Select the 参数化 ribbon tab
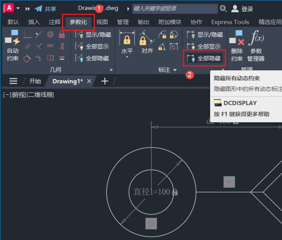The height and width of the screenshot is (240, 282). pos(78,22)
